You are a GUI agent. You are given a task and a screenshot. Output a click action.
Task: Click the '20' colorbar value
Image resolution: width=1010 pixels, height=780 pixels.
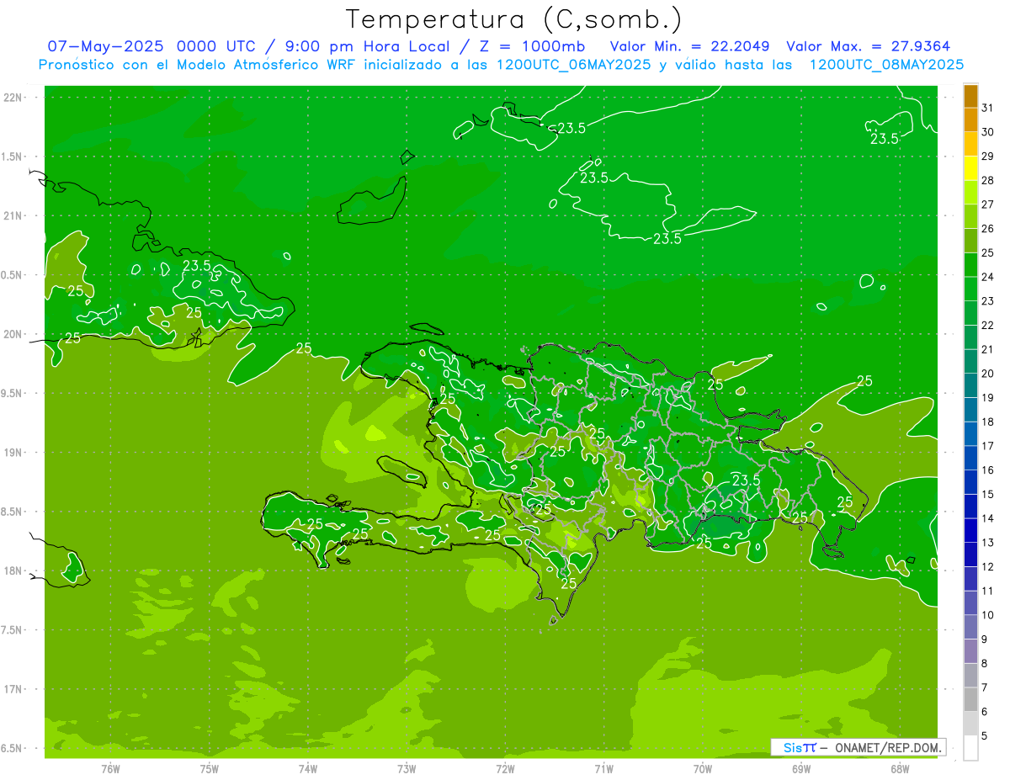click(x=988, y=374)
